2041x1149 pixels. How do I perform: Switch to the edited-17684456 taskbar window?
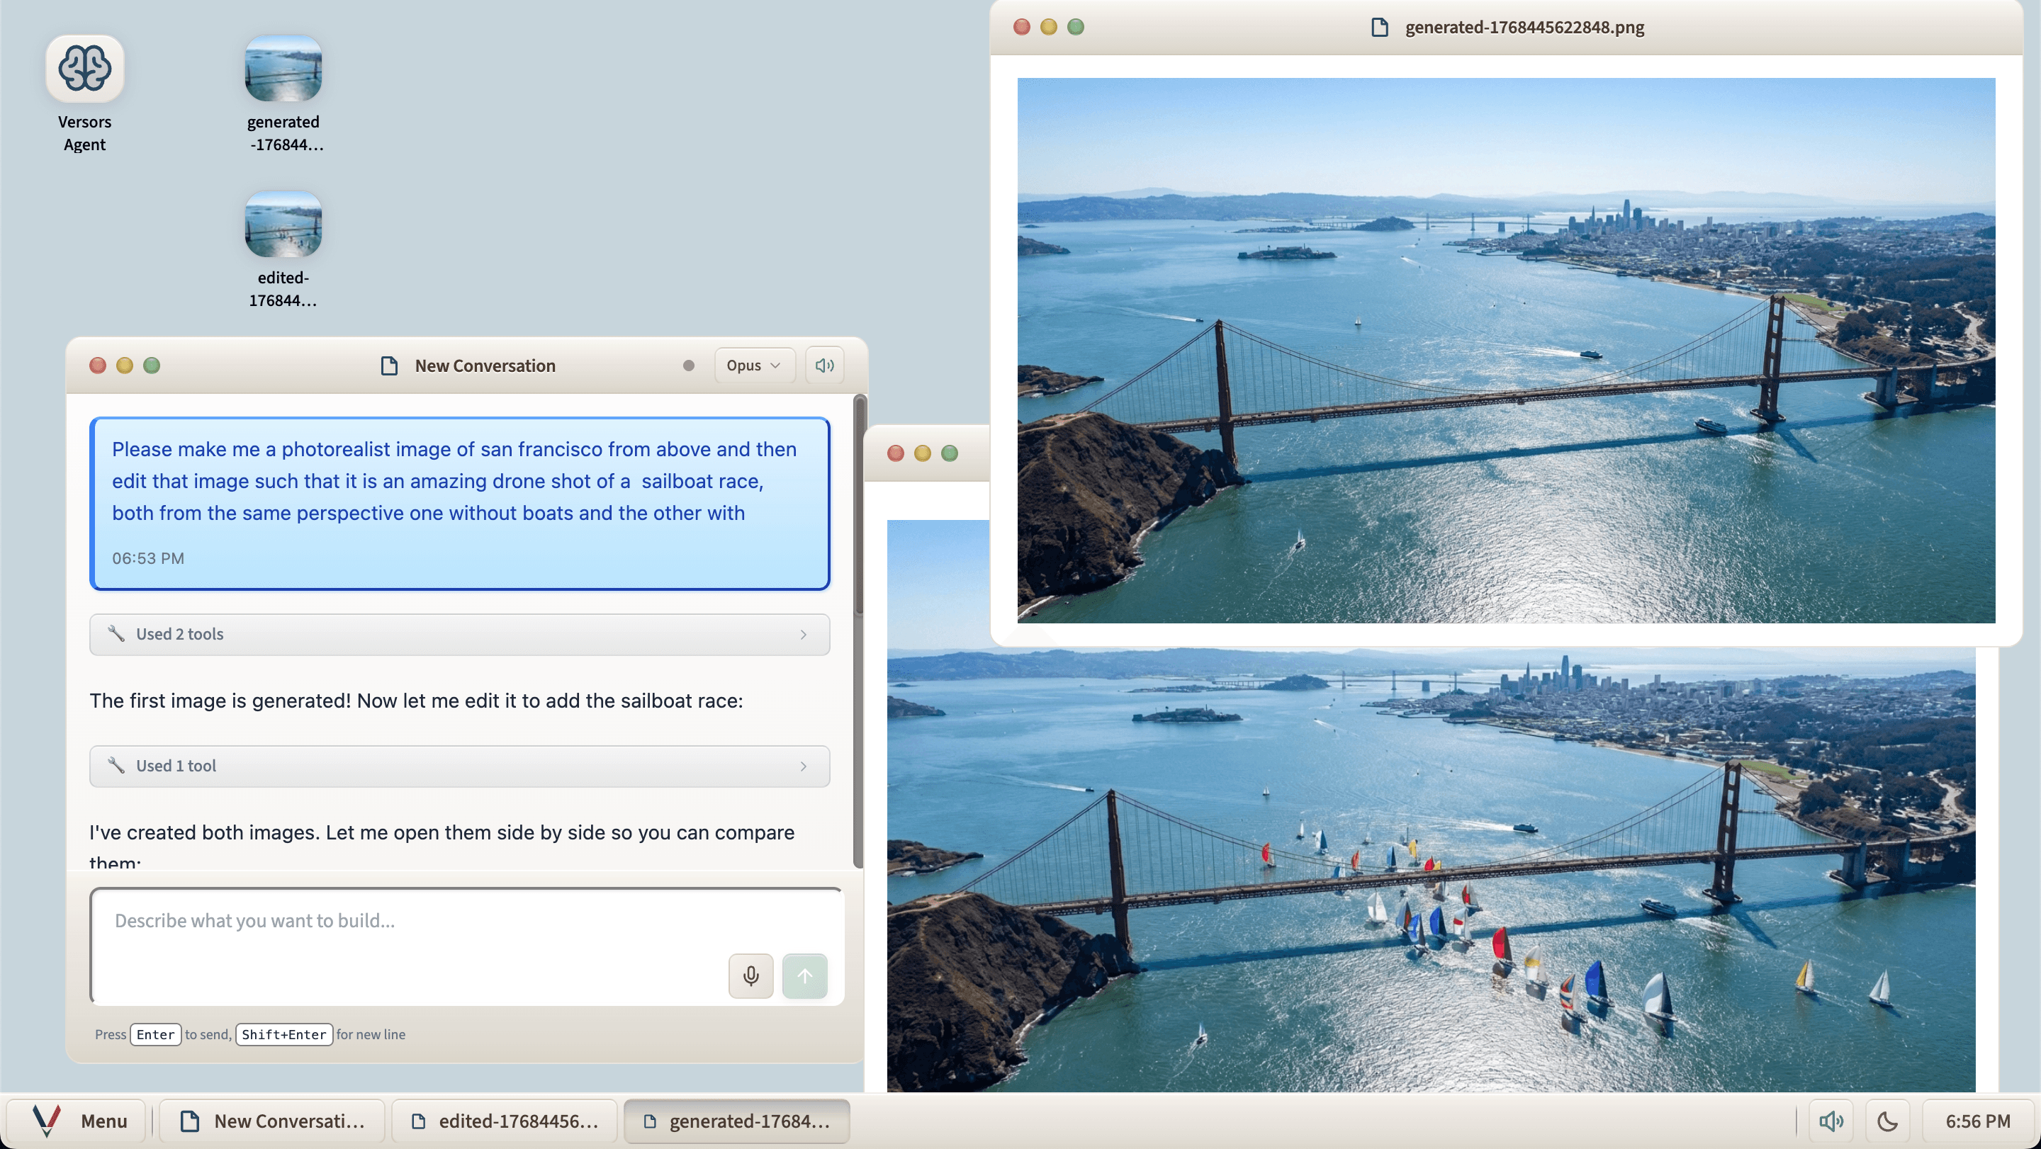(x=505, y=1121)
